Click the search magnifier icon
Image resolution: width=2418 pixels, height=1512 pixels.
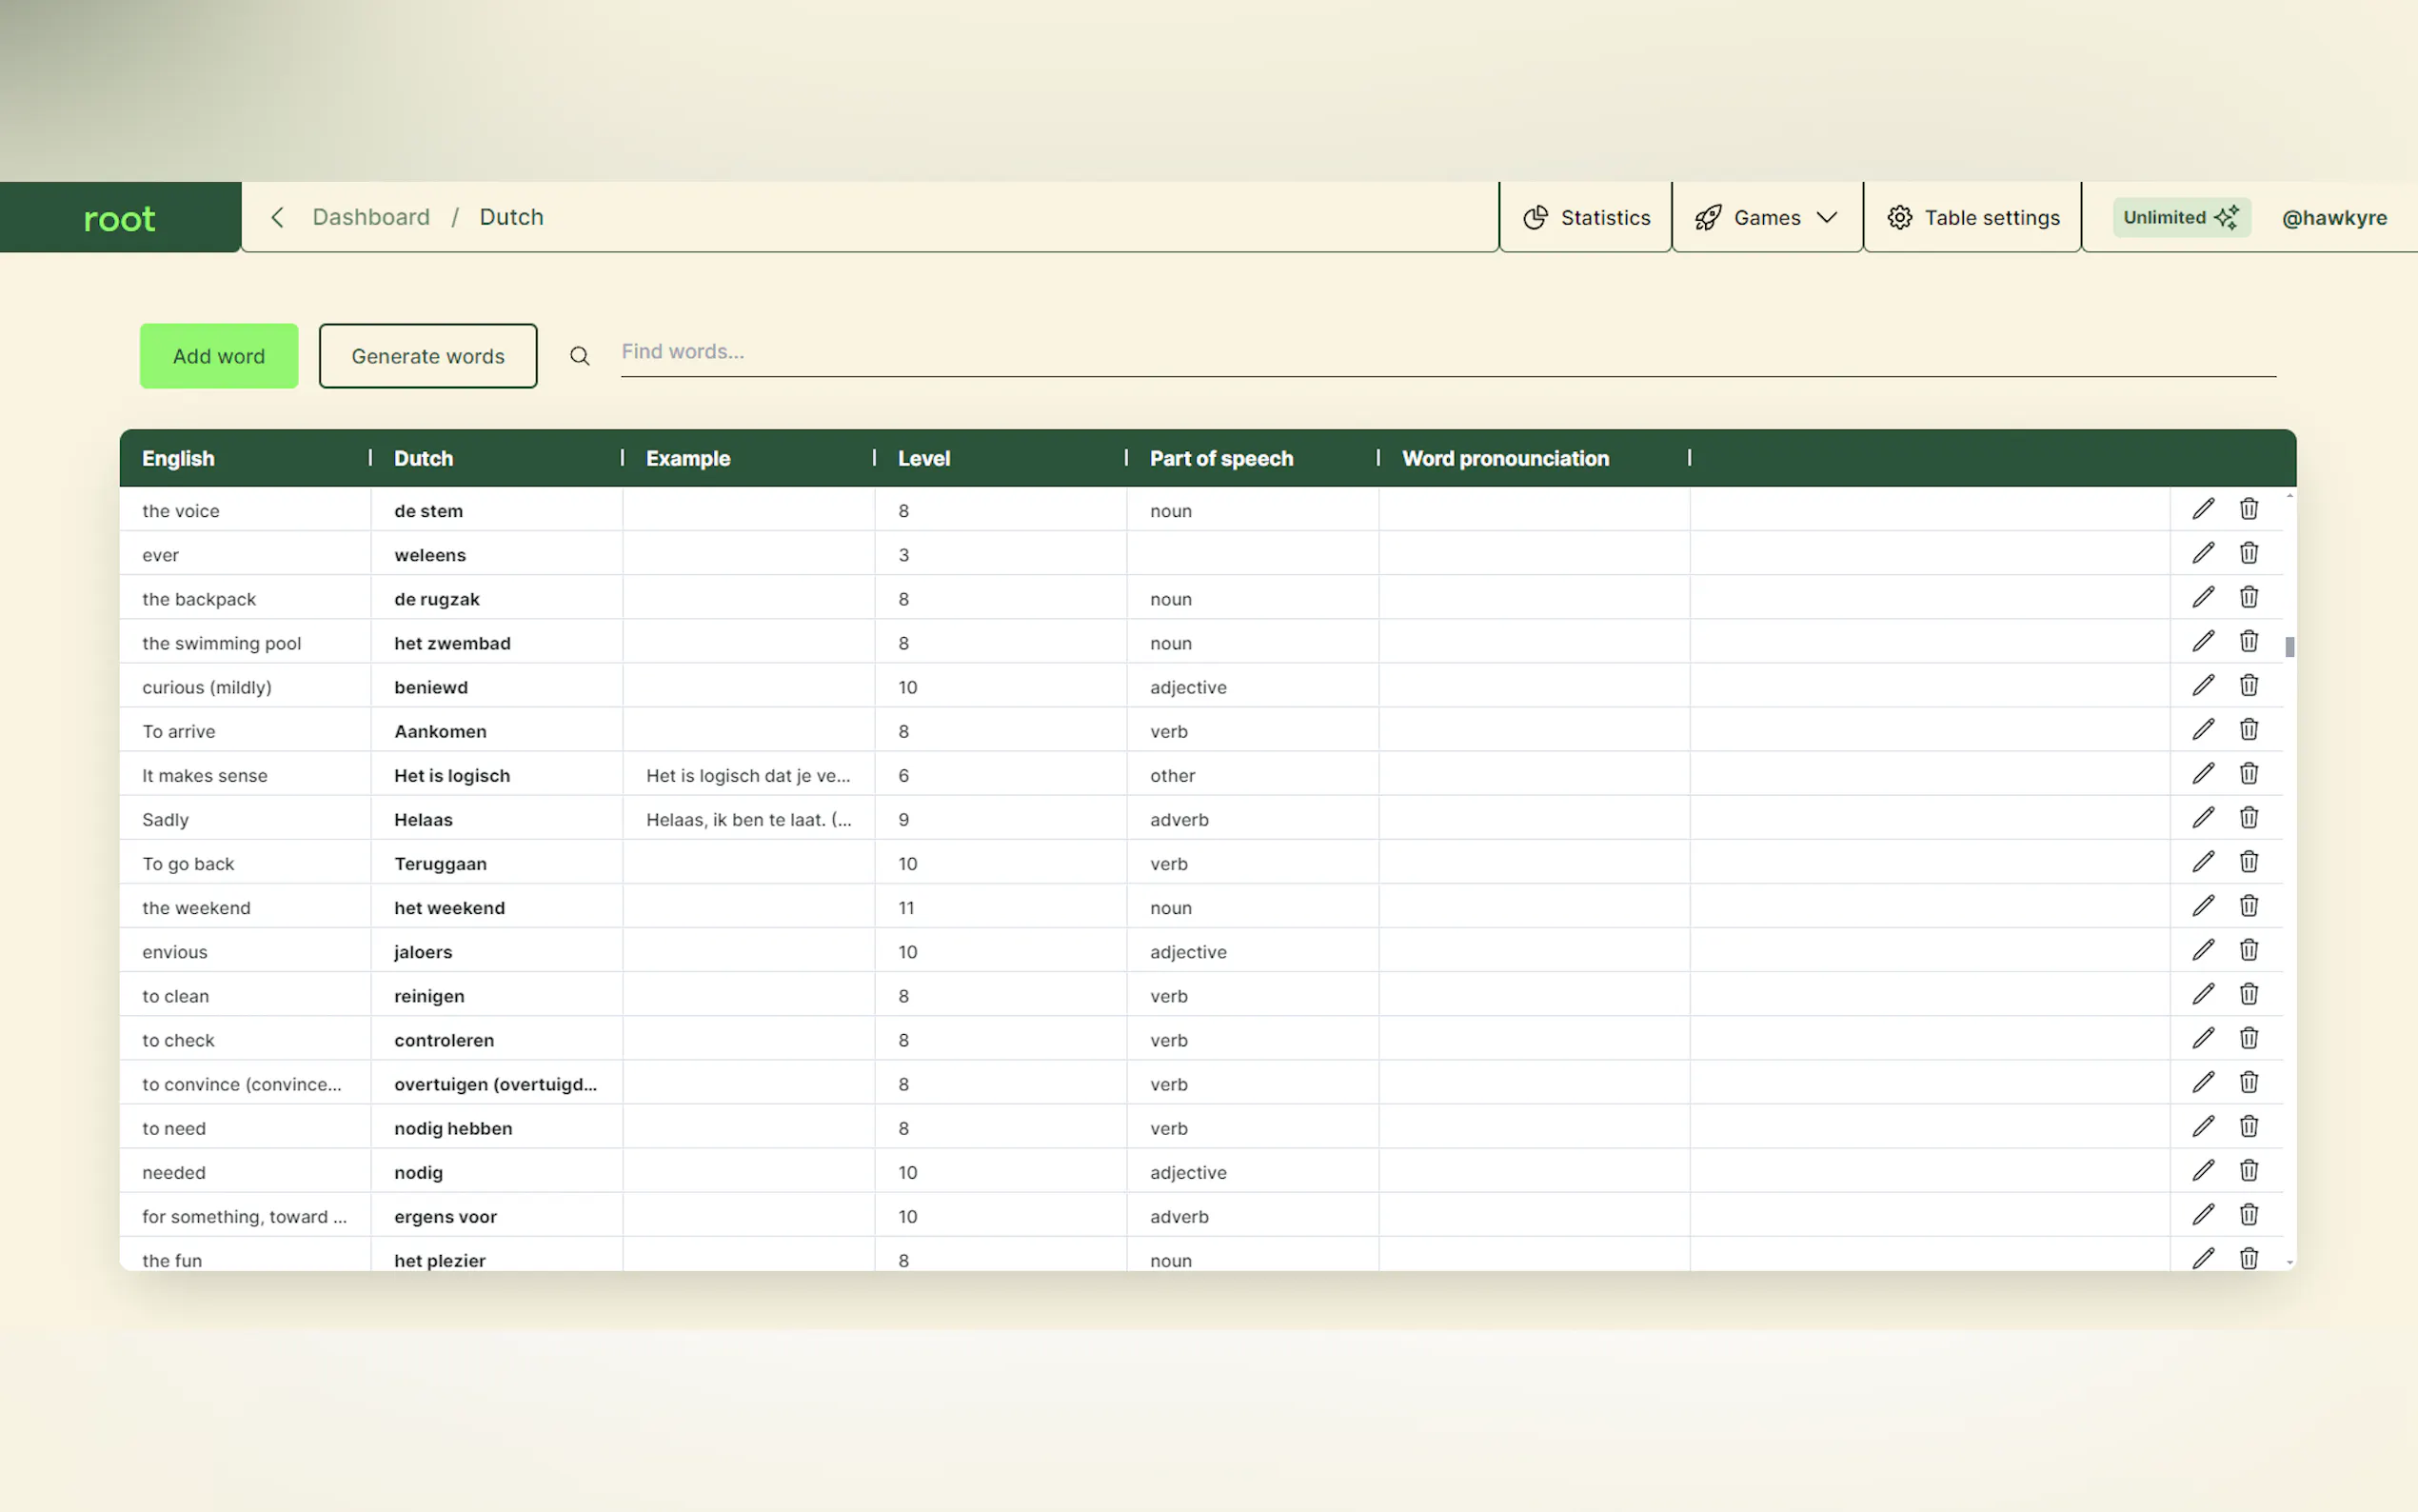580,356
